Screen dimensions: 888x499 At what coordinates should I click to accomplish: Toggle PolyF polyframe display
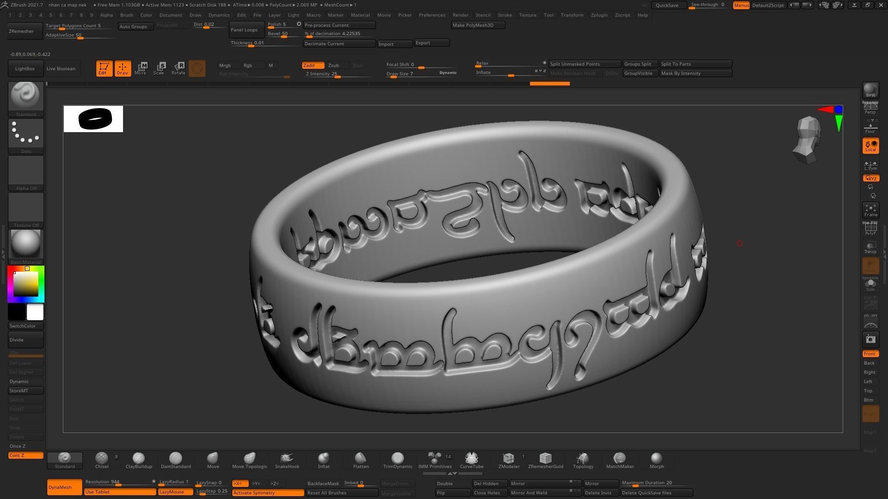[x=870, y=229]
